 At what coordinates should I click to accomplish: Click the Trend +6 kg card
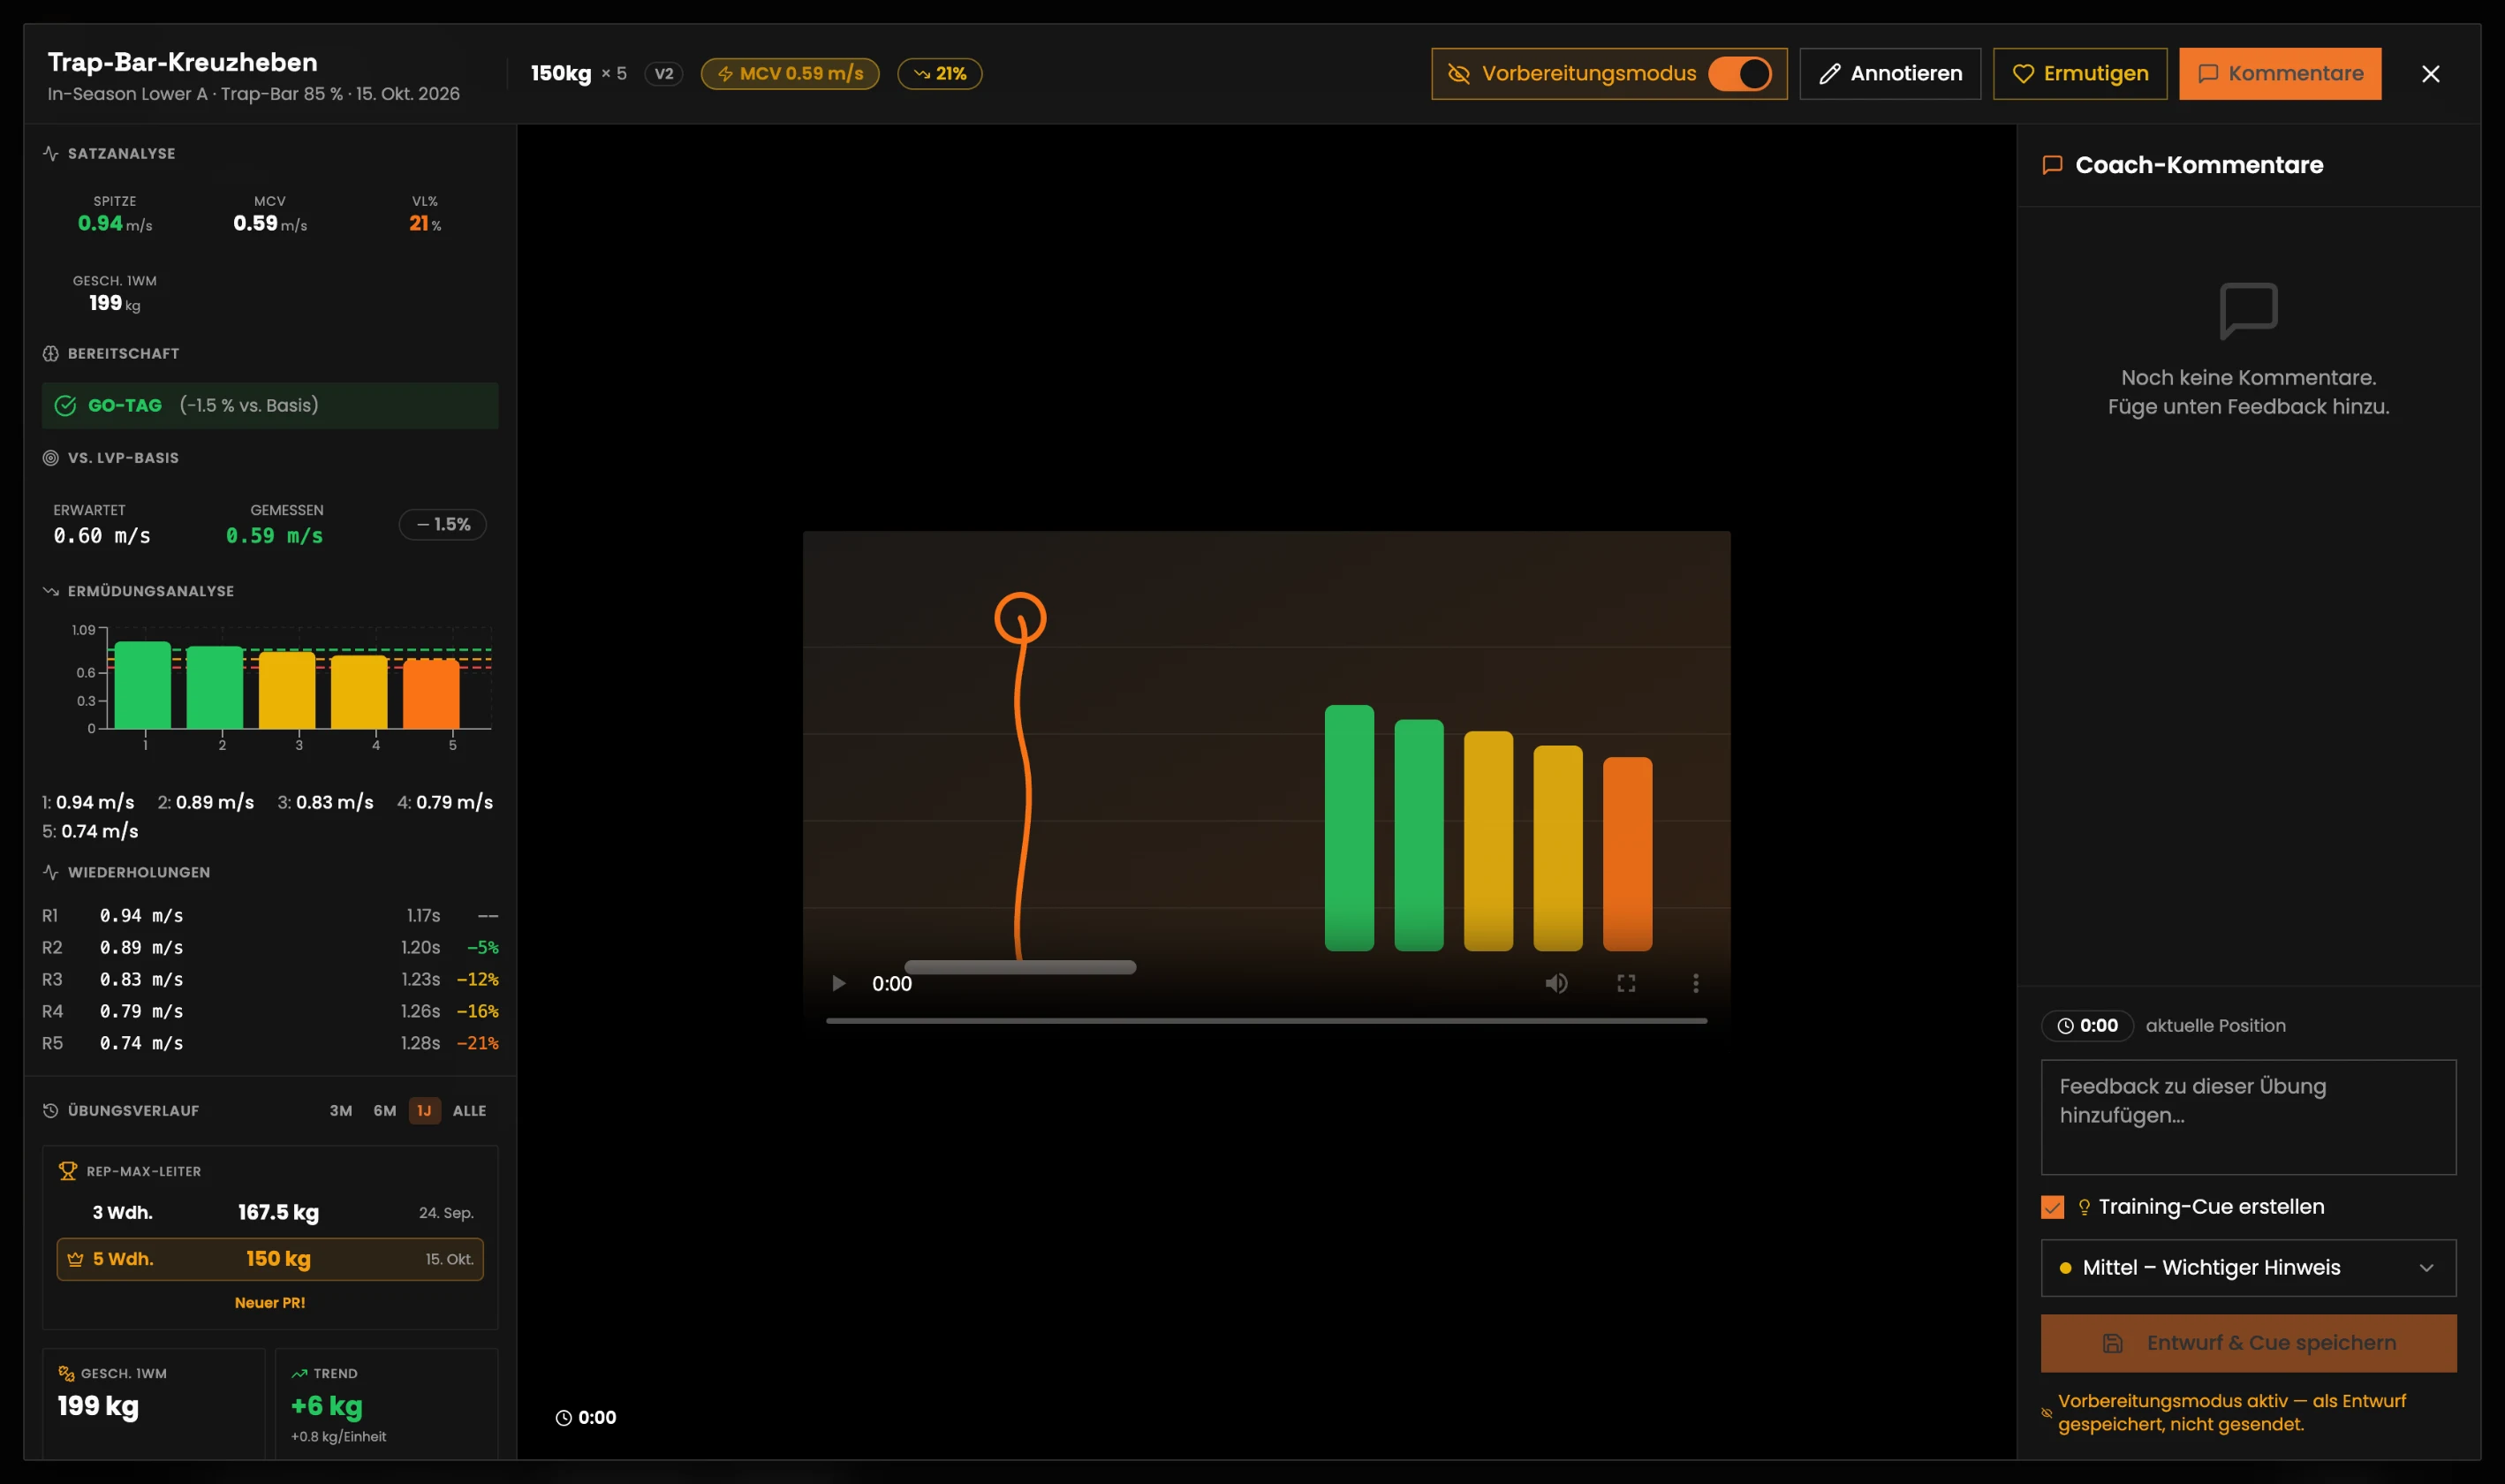coord(386,1403)
